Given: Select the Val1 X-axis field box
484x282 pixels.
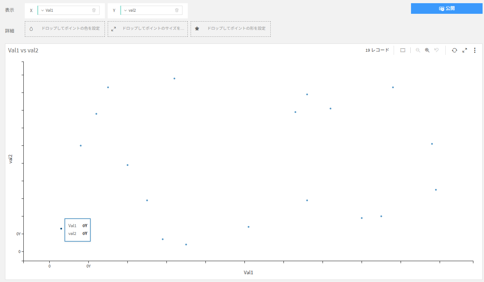Looking at the screenshot, I should 68,10.
